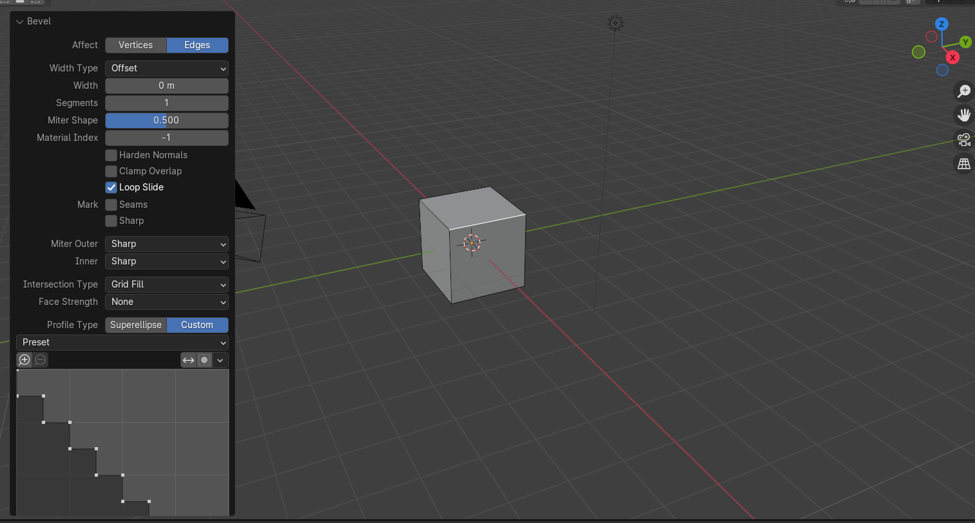Viewport: 975px width, 523px height.
Task: Click the Y axis on navigation gizmo
Action: [965, 42]
